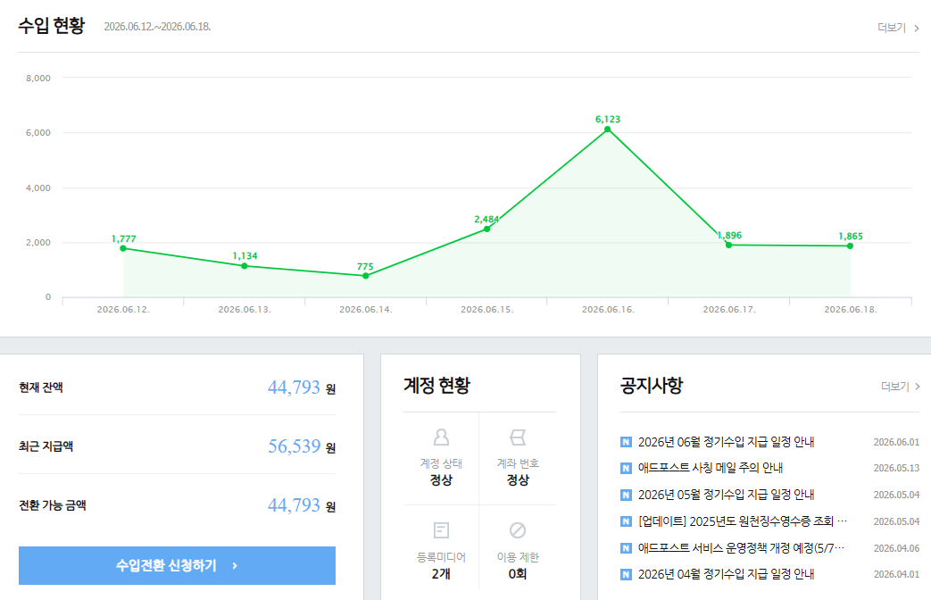Click 계정 상태 value 정상
The height and width of the screenshot is (600, 931).
point(441,480)
